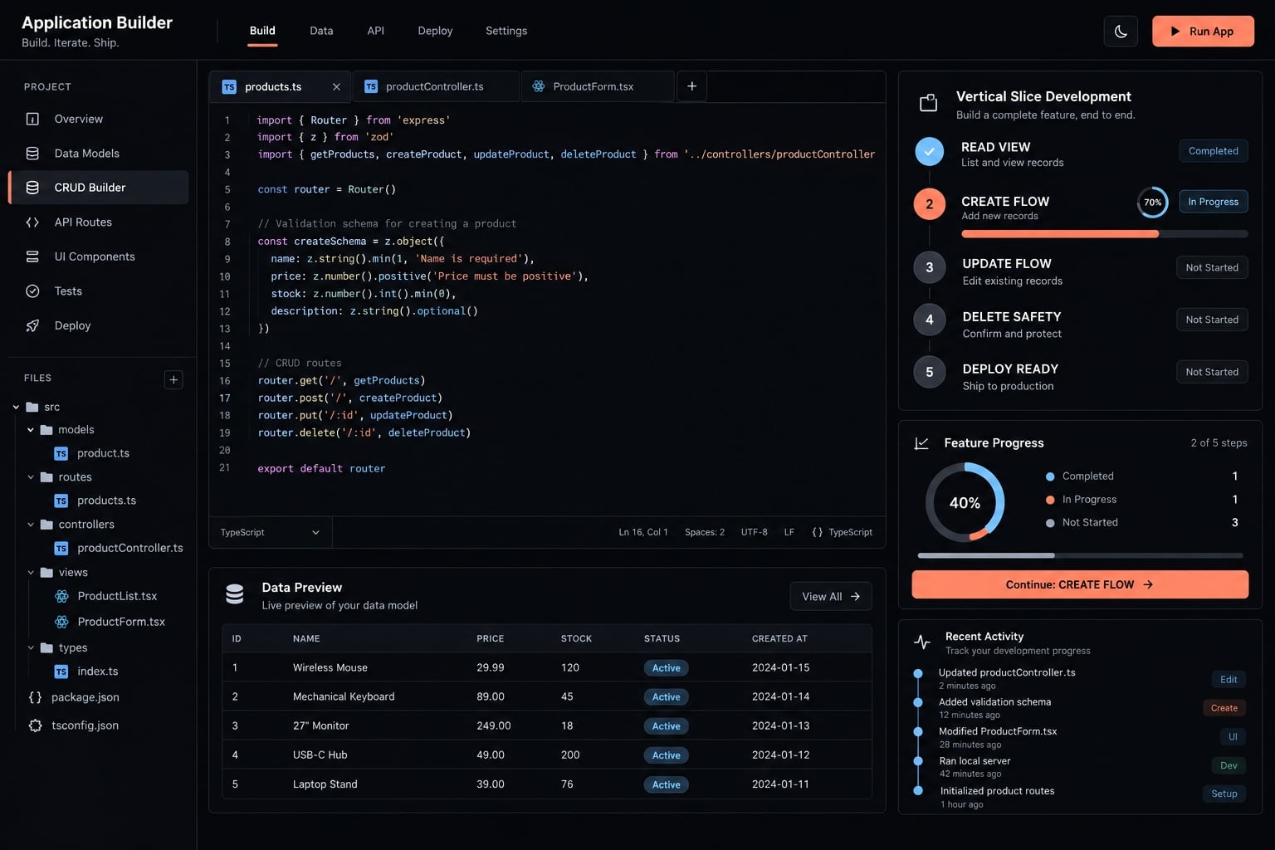Select CREATE FLOW step 2 circle
Viewport: 1275px width, 850px height.
click(930, 204)
